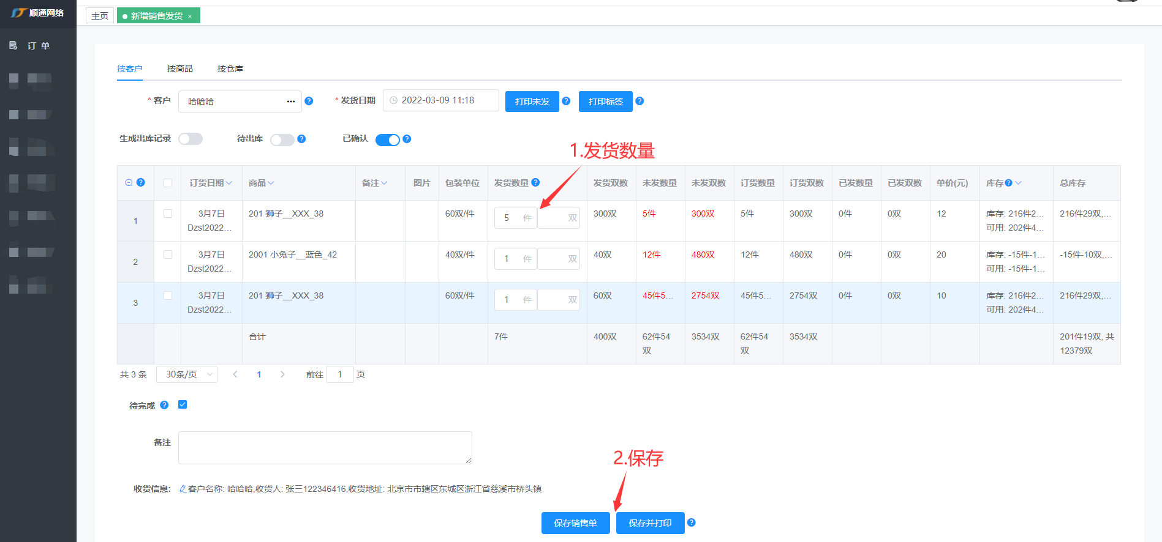The height and width of the screenshot is (542, 1162).
Task: Click the help icon beside 保存并打印
Action: point(691,522)
